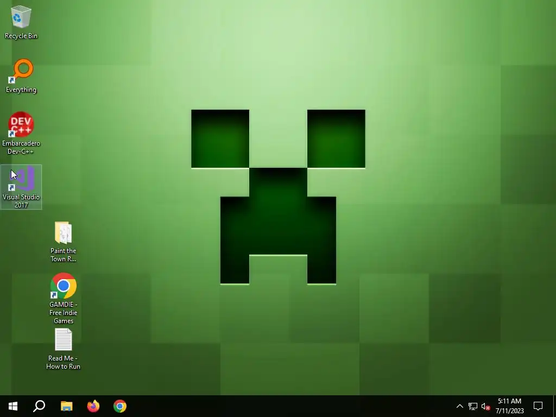This screenshot has height=417, width=556.
Task: Select the Paint the Town R... folder
Action: (63, 242)
